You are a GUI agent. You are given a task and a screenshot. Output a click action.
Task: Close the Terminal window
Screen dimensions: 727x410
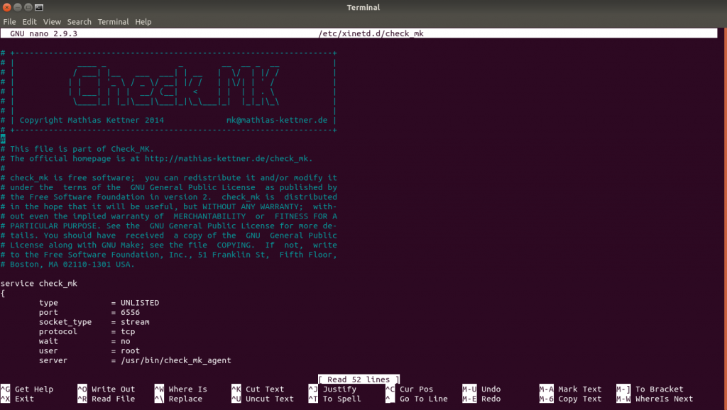7,7
